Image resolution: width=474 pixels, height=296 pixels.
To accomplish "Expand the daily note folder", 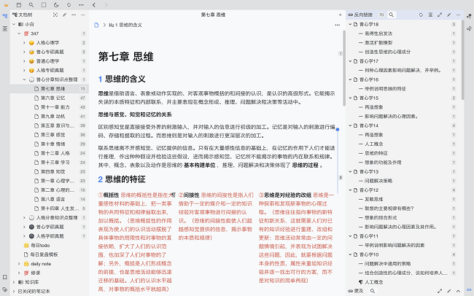I will (20, 264).
